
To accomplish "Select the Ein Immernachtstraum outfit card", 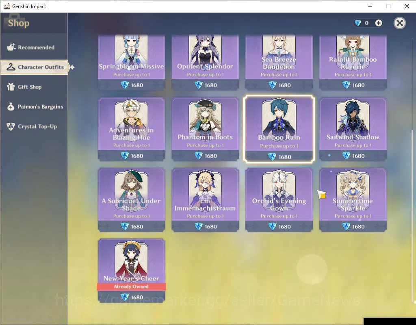I will (205, 200).
